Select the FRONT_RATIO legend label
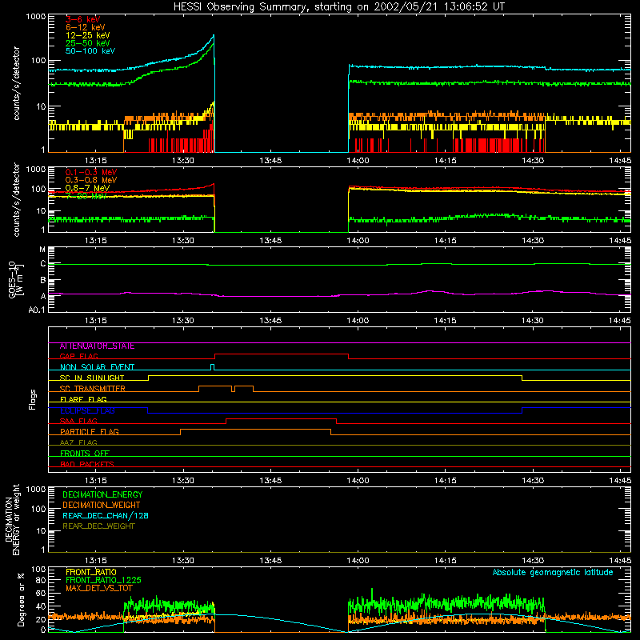Viewport: 640px width, 640px height. point(91,573)
